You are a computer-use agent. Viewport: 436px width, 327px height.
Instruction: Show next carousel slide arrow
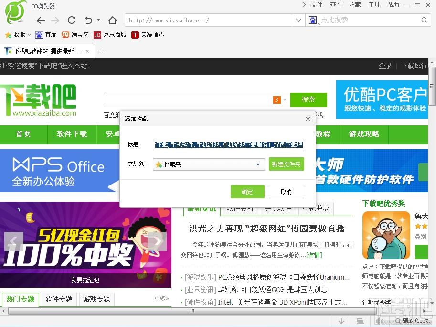click(157, 241)
